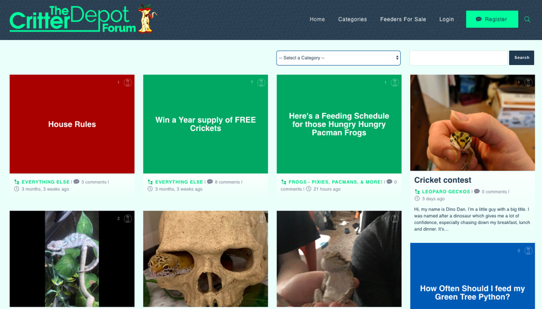Open EVERYTHING ELSE category under Free Crickets
This screenshot has width=542, height=309.
tap(179, 182)
